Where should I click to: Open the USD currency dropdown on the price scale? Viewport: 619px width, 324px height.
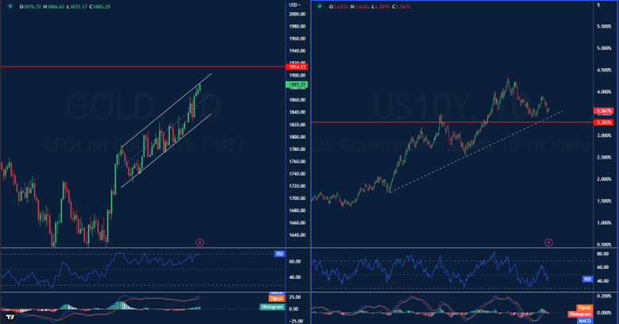(x=294, y=5)
